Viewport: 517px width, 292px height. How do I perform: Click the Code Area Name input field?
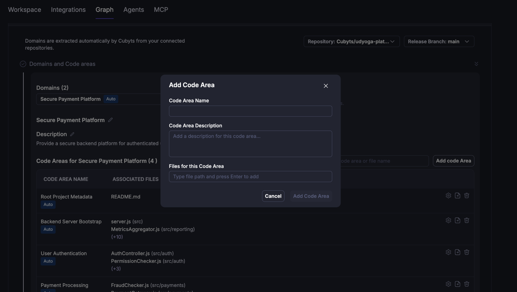coord(250,111)
